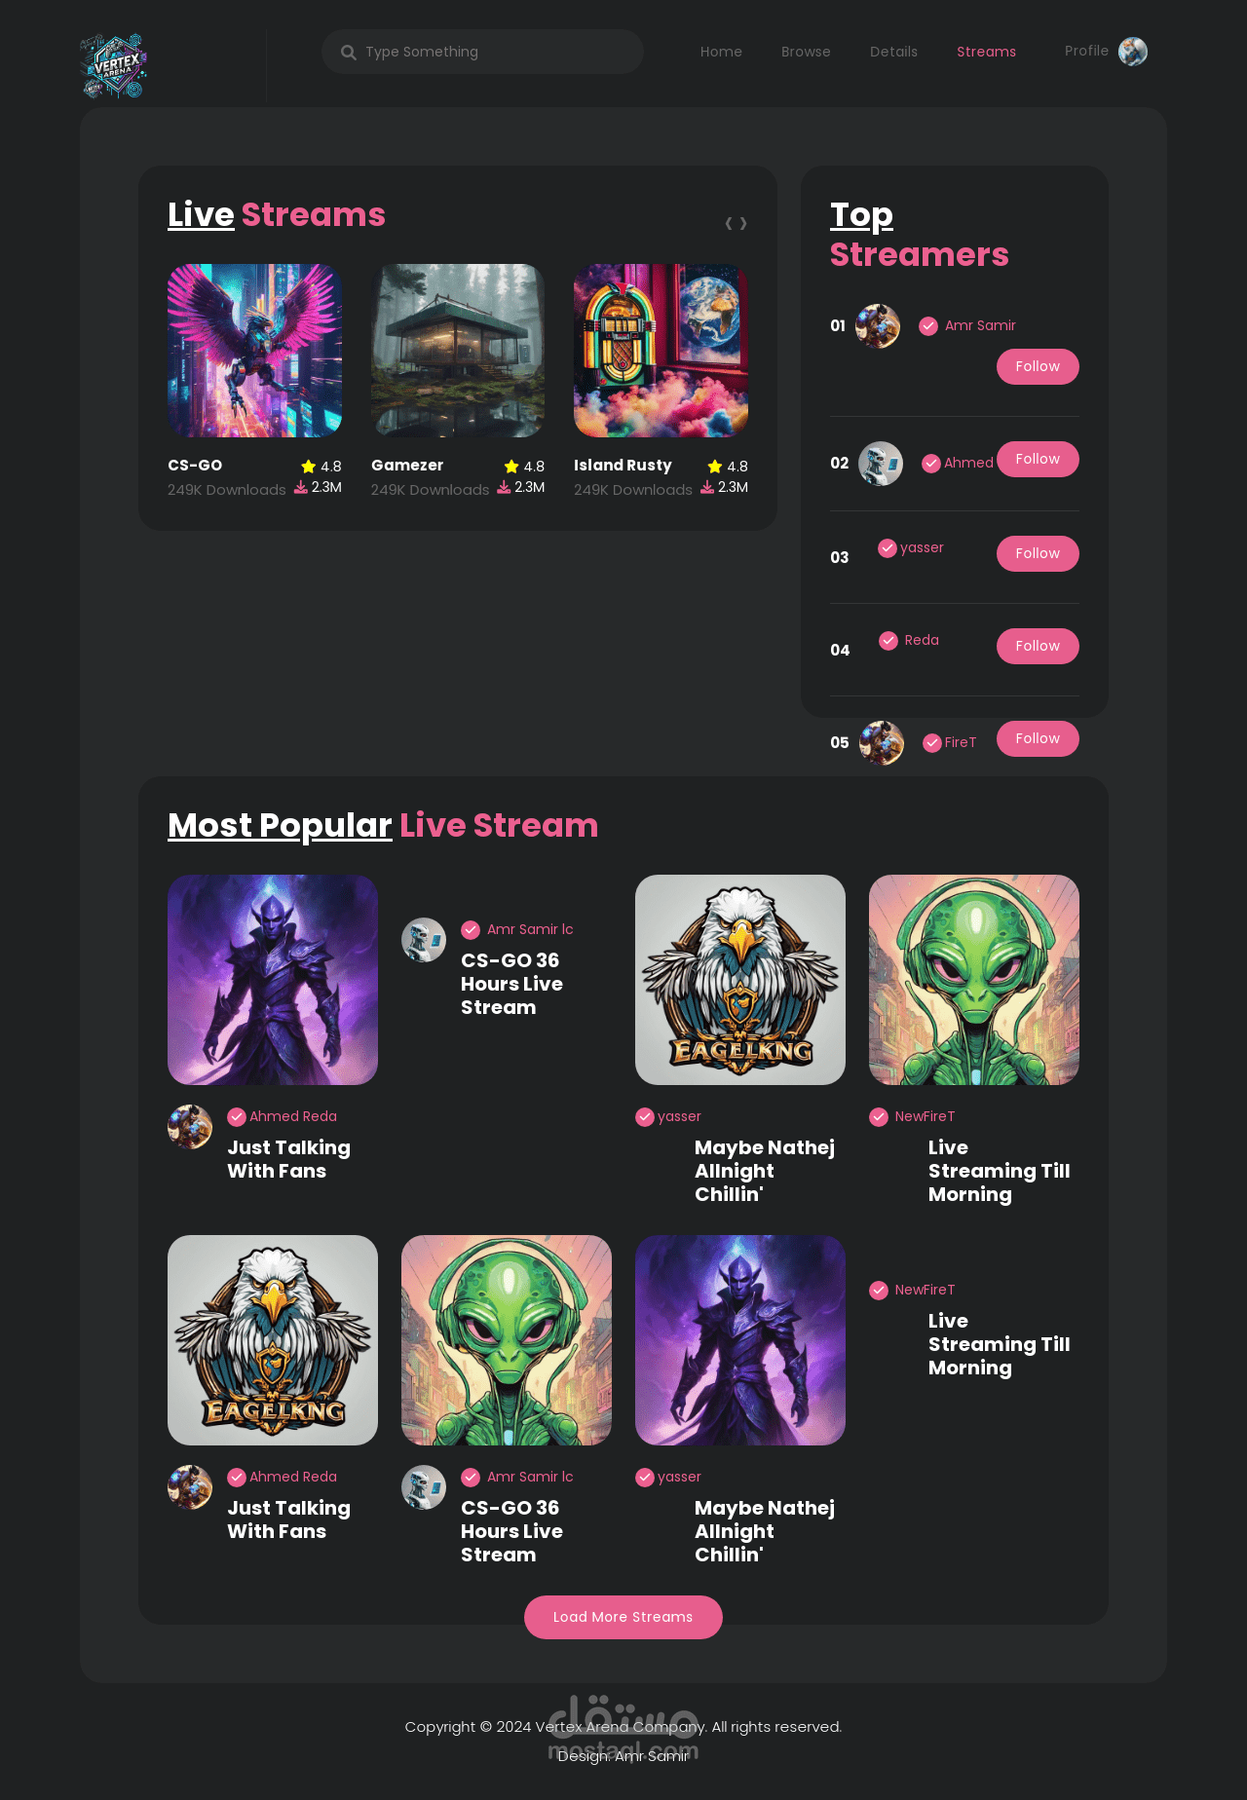
Task: Go to the Browse menu item
Action: [806, 52]
